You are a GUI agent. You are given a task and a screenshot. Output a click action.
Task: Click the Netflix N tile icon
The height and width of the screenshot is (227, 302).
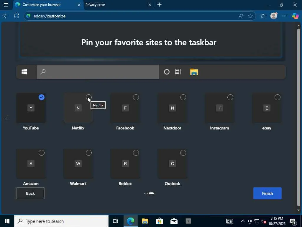(78, 108)
